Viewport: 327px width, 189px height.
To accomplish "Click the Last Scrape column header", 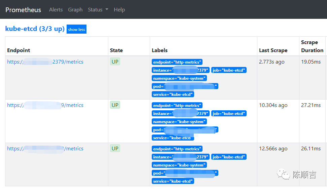I will (273, 50).
